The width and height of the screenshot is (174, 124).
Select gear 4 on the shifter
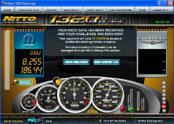(164, 91)
